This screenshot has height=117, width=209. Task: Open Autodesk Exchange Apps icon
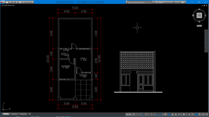click(x=173, y=2)
